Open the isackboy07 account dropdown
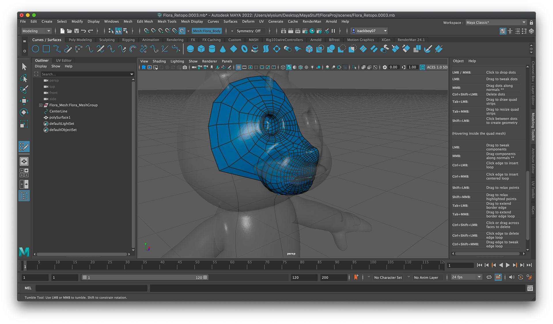The width and height of the screenshot is (553, 324). 369,31
